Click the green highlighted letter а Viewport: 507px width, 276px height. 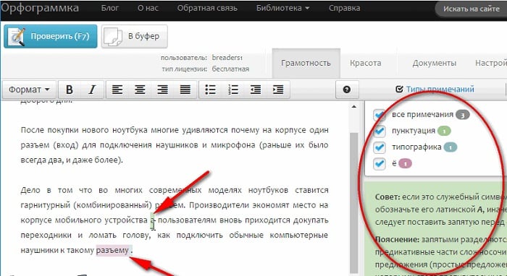[x=153, y=220]
